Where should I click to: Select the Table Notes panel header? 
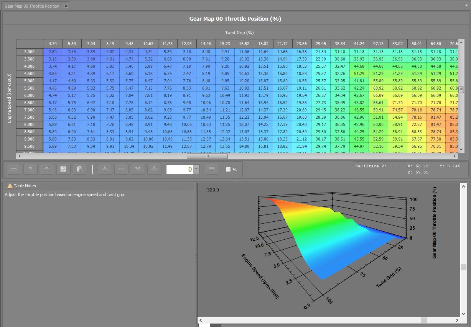tap(25, 186)
